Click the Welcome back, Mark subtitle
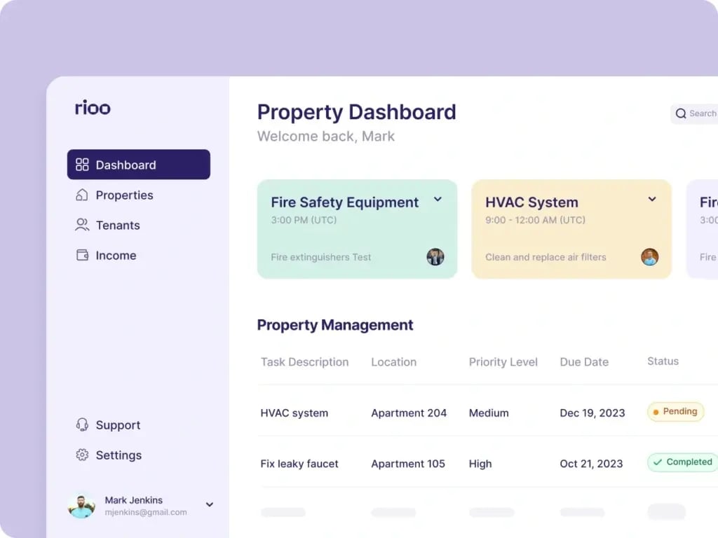The height and width of the screenshot is (538, 718). [x=326, y=137]
